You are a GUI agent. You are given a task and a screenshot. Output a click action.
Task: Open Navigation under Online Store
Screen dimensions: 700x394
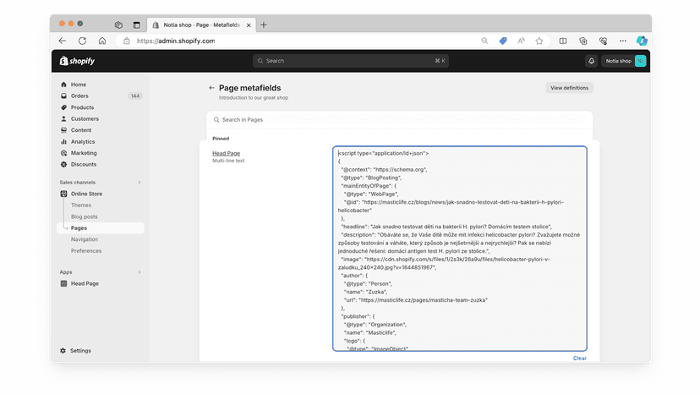click(85, 239)
